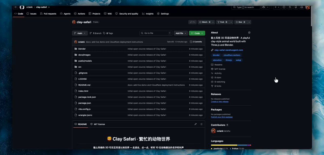Image resolution: width=324 pixels, height=155 pixels.
Task: Click the cloudflare-workers topic tag
Action: (x=232, y=55)
